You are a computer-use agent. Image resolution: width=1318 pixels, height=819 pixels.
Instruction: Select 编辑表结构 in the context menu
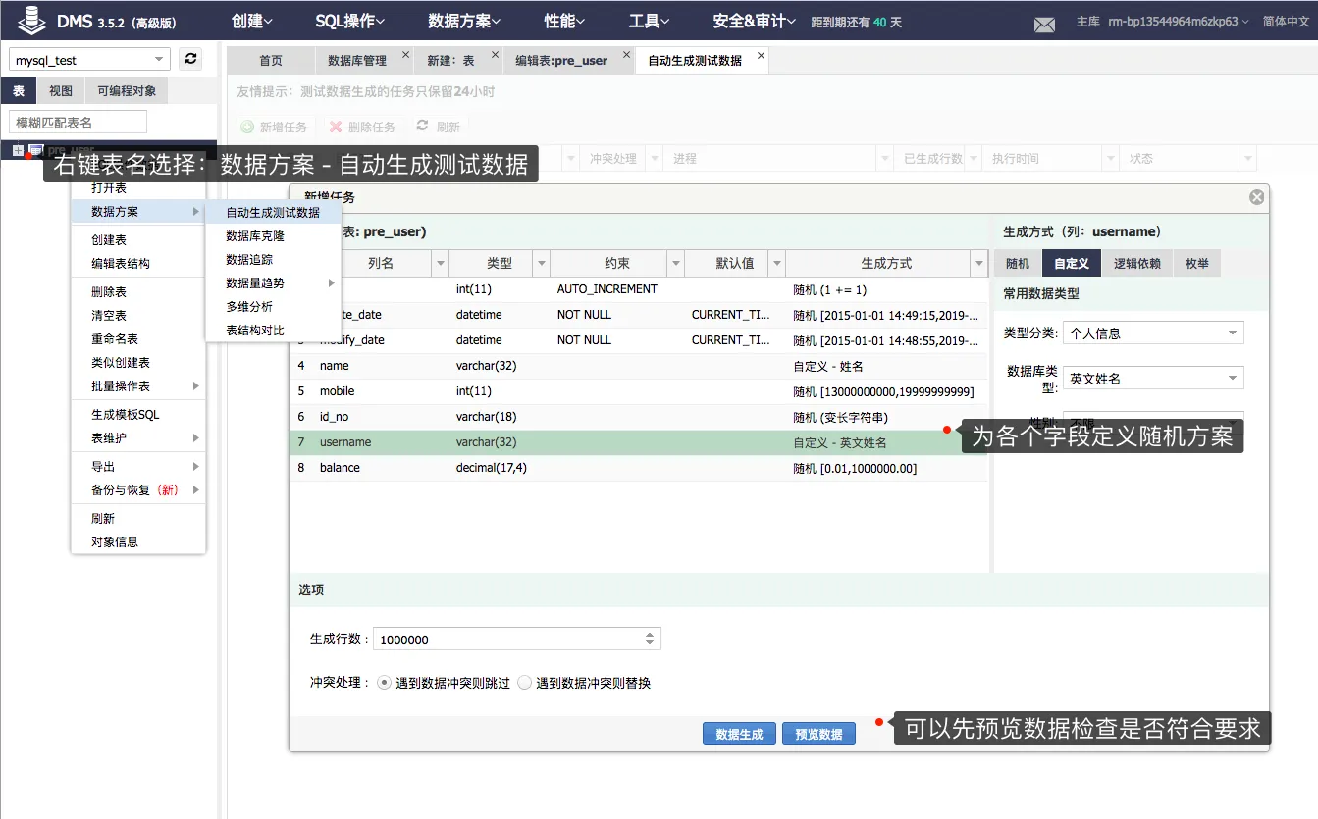[x=138, y=264]
